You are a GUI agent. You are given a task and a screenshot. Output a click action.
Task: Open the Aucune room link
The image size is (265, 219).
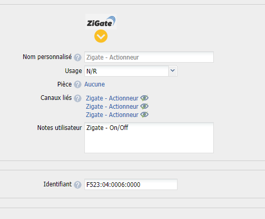point(95,84)
